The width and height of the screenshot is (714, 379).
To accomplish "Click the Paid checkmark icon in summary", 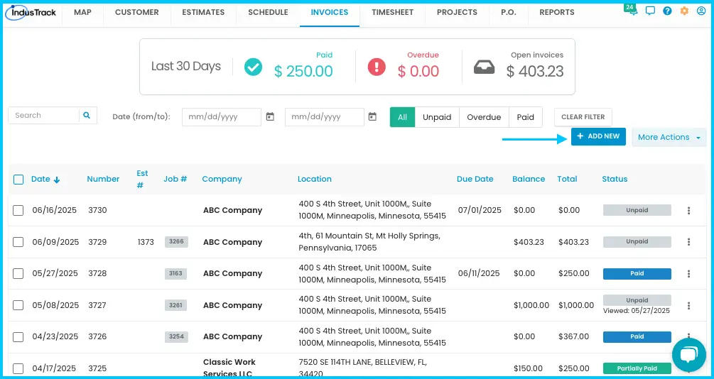I will pyautogui.click(x=253, y=67).
